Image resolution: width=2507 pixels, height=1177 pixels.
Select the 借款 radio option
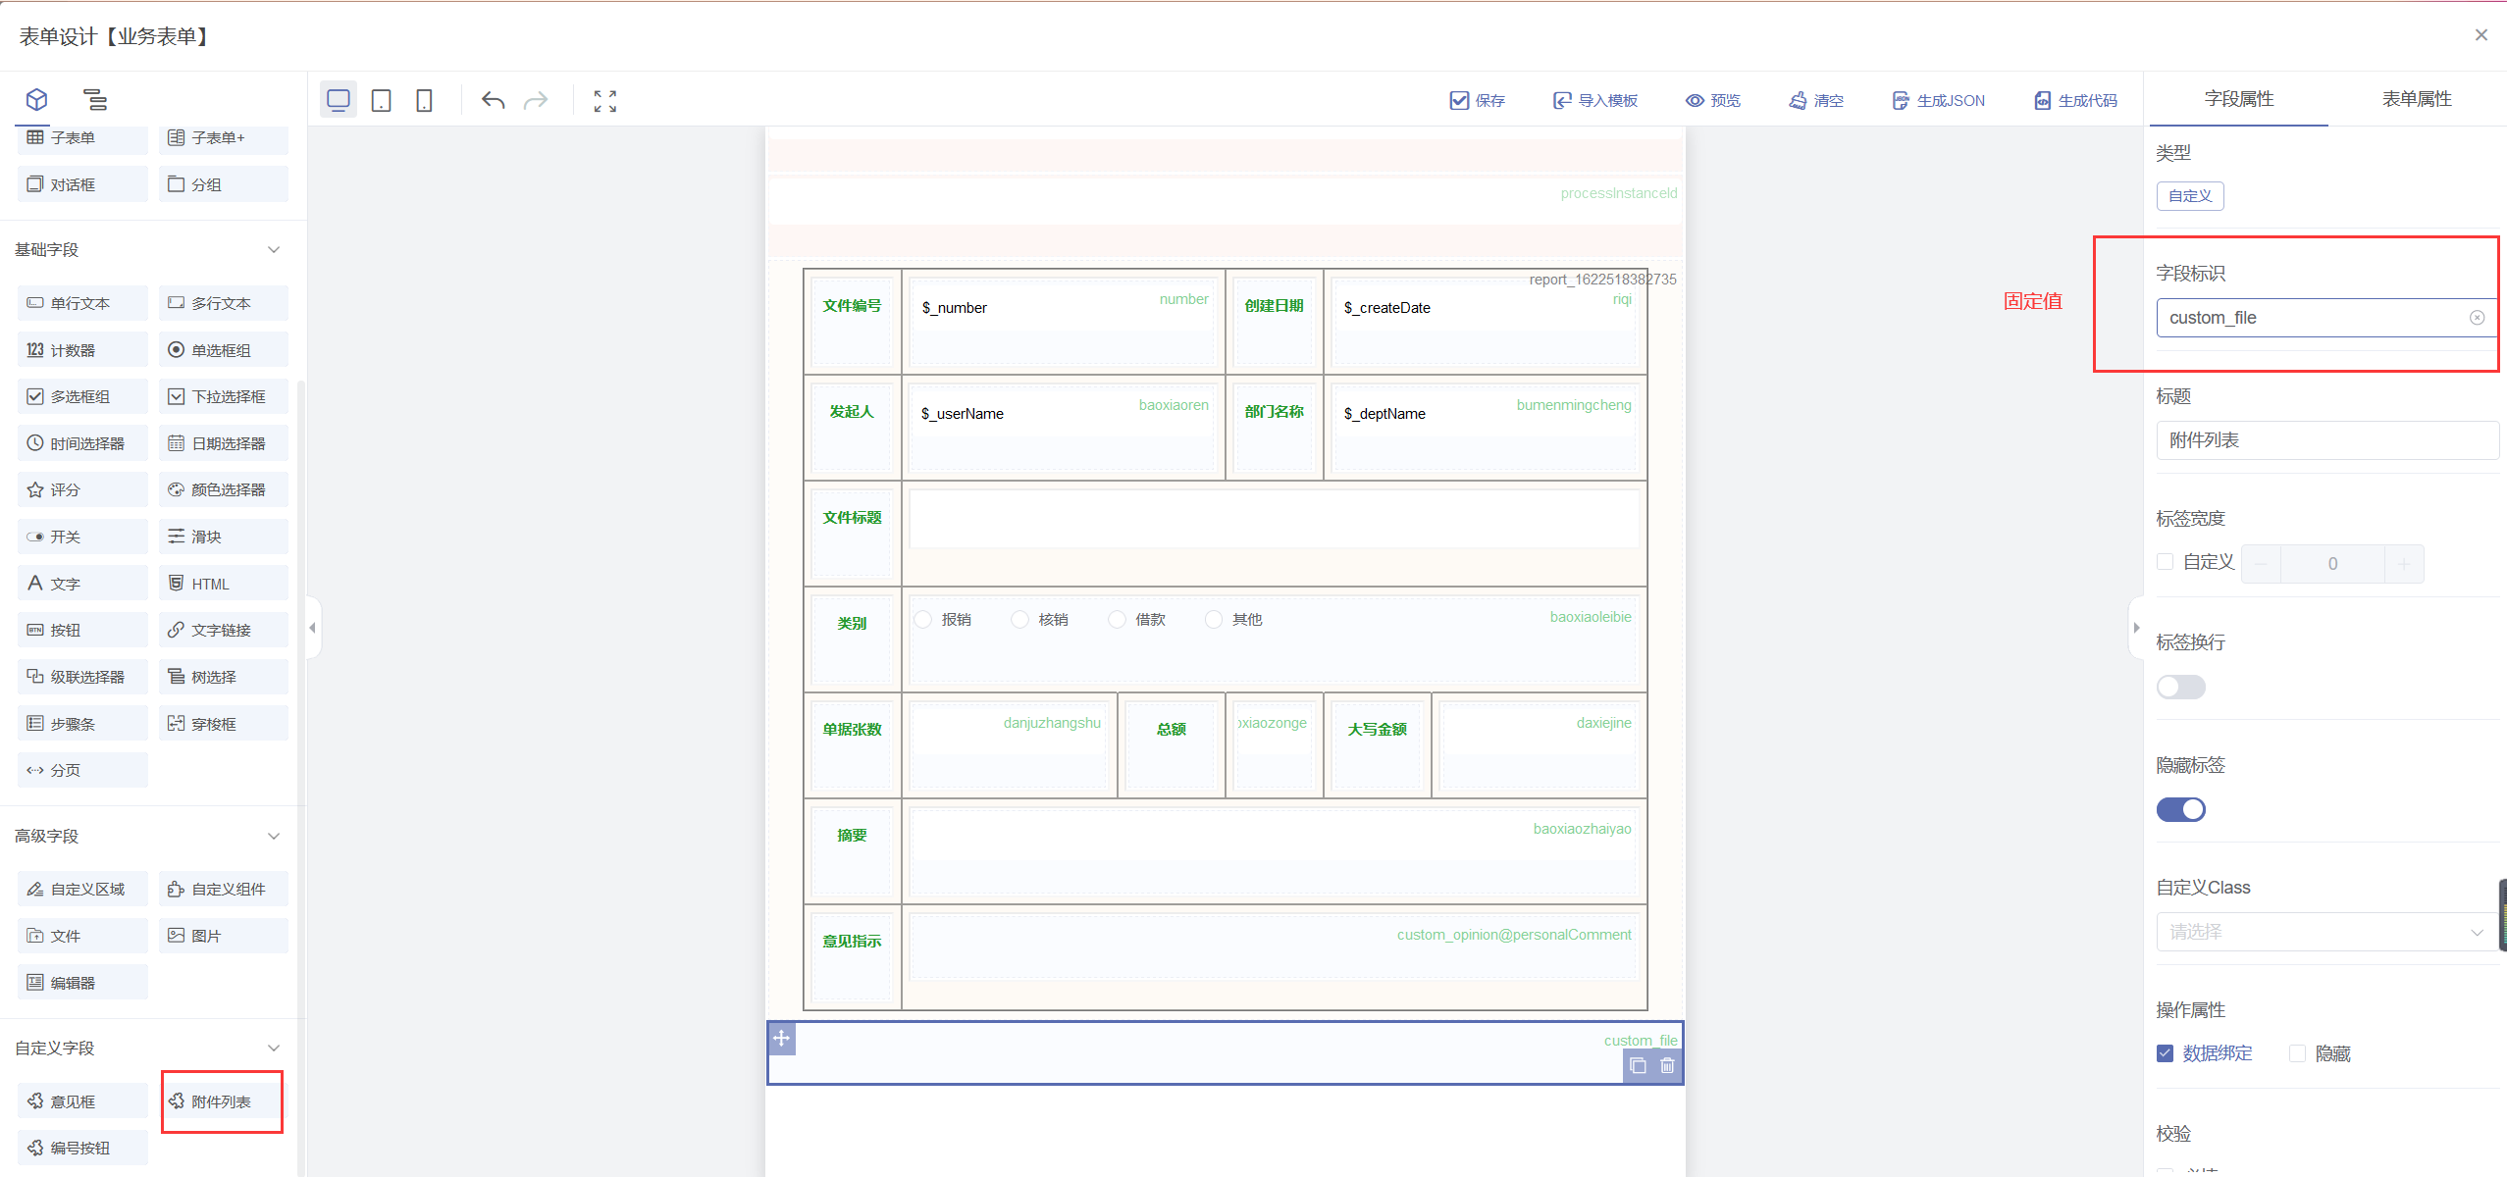coord(1118,619)
